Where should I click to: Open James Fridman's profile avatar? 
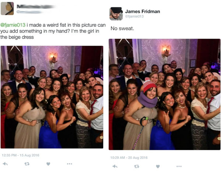(116, 14)
